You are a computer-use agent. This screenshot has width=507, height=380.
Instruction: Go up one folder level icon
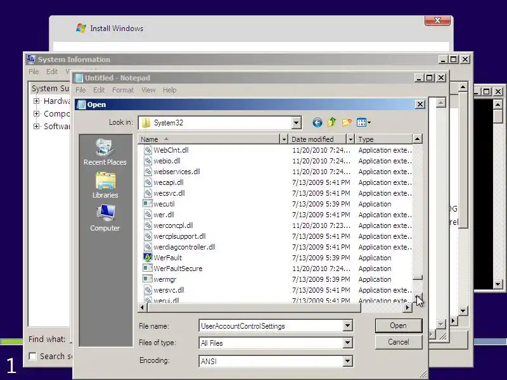[332, 122]
